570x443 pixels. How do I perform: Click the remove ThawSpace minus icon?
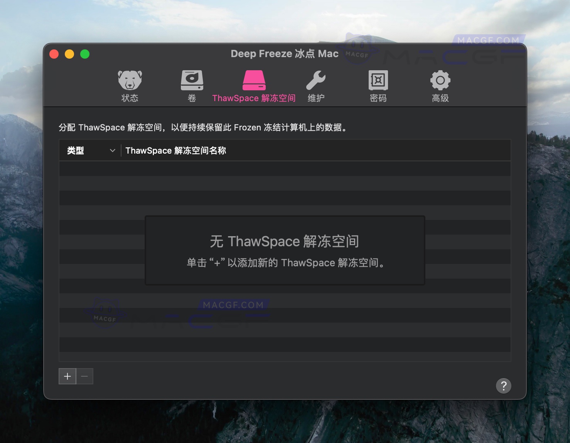point(85,376)
